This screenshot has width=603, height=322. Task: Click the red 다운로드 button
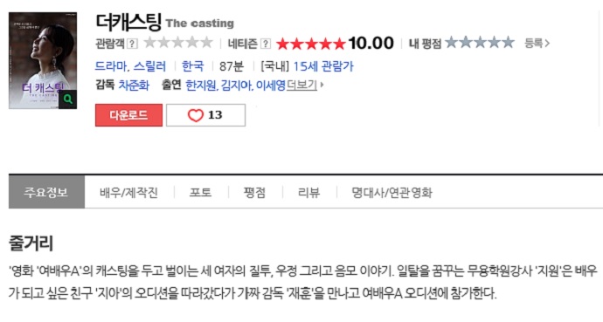[x=128, y=115]
